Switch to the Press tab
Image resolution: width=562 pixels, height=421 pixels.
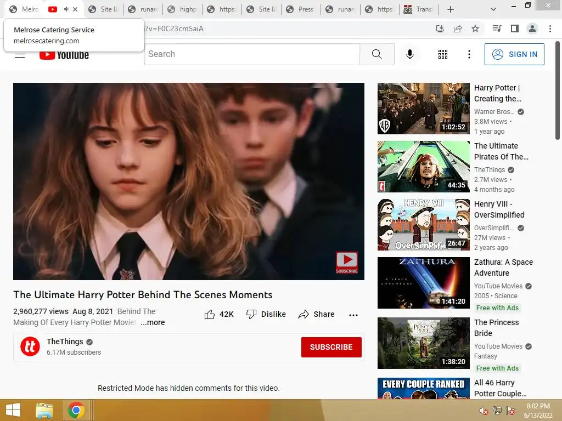301,9
